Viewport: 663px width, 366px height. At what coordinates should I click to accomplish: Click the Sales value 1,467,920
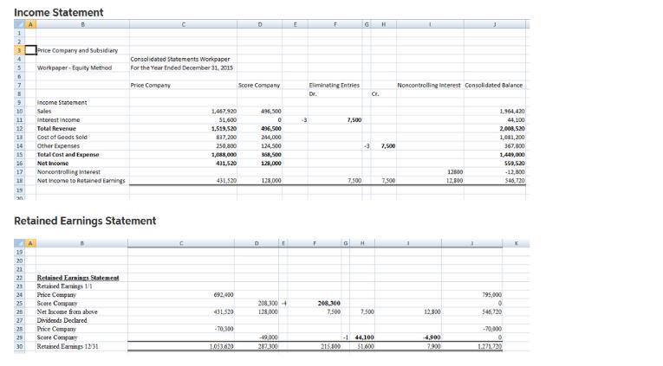(224, 111)
